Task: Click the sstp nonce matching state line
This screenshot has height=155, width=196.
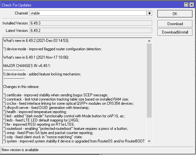Action: click(43, 137)
